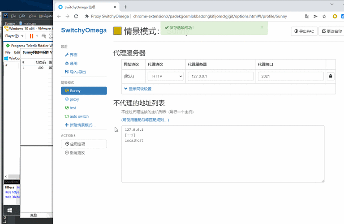Close the SwitchyOmega 选项 tab

click(x=115, y=7)
